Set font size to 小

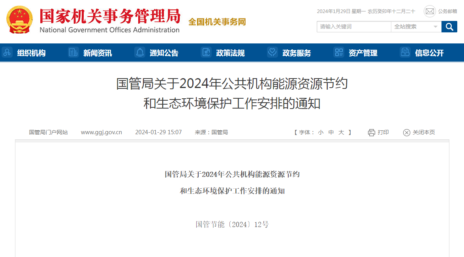click(321, 133)
